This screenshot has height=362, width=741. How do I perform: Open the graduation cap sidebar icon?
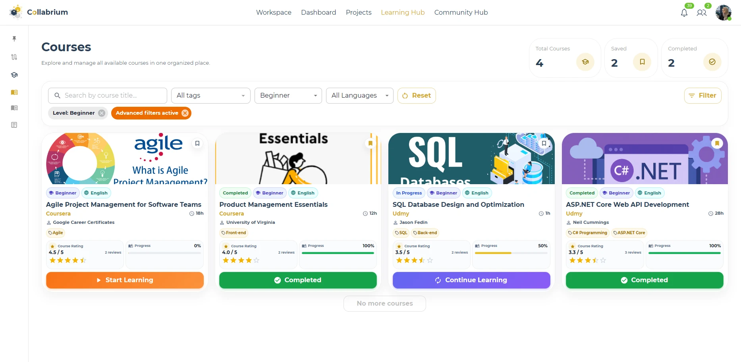14,75
